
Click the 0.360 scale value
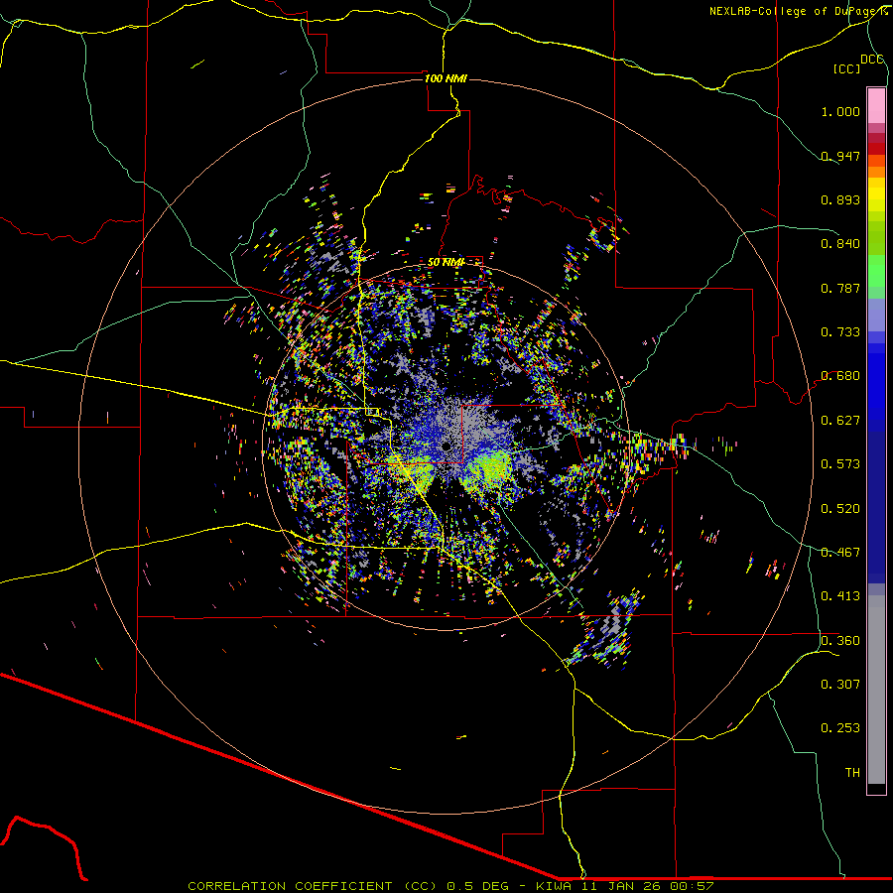point(840,641)
